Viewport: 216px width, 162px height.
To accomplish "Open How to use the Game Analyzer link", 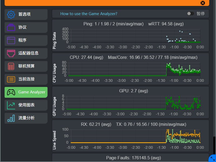I will [x=89, y=14].
